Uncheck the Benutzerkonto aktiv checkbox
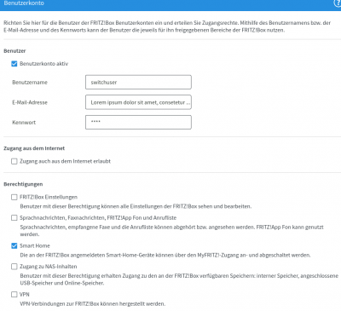This screenshot has height=311, width=341. (14, 64)
